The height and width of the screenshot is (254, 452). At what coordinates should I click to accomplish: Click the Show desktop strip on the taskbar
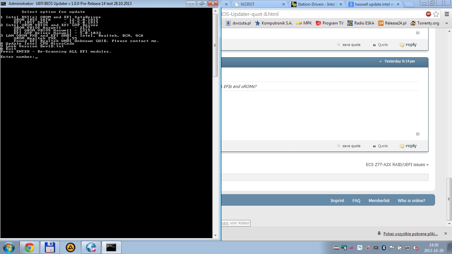449,247
